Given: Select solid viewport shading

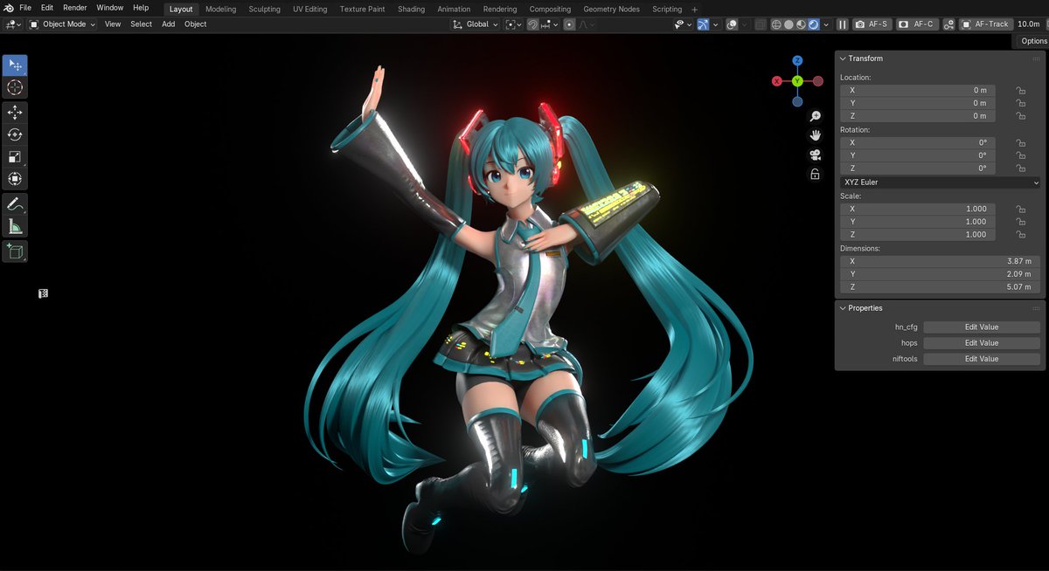Looking at the screenshot, I should (x=788, y=24).
